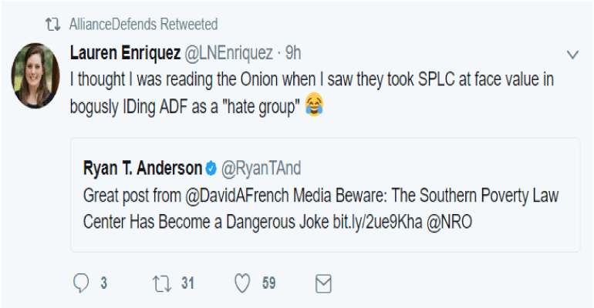Click Ryan T. Anderson's blue verified badge
The height and width of the screenshot is (308, 594).
point(208,166)
